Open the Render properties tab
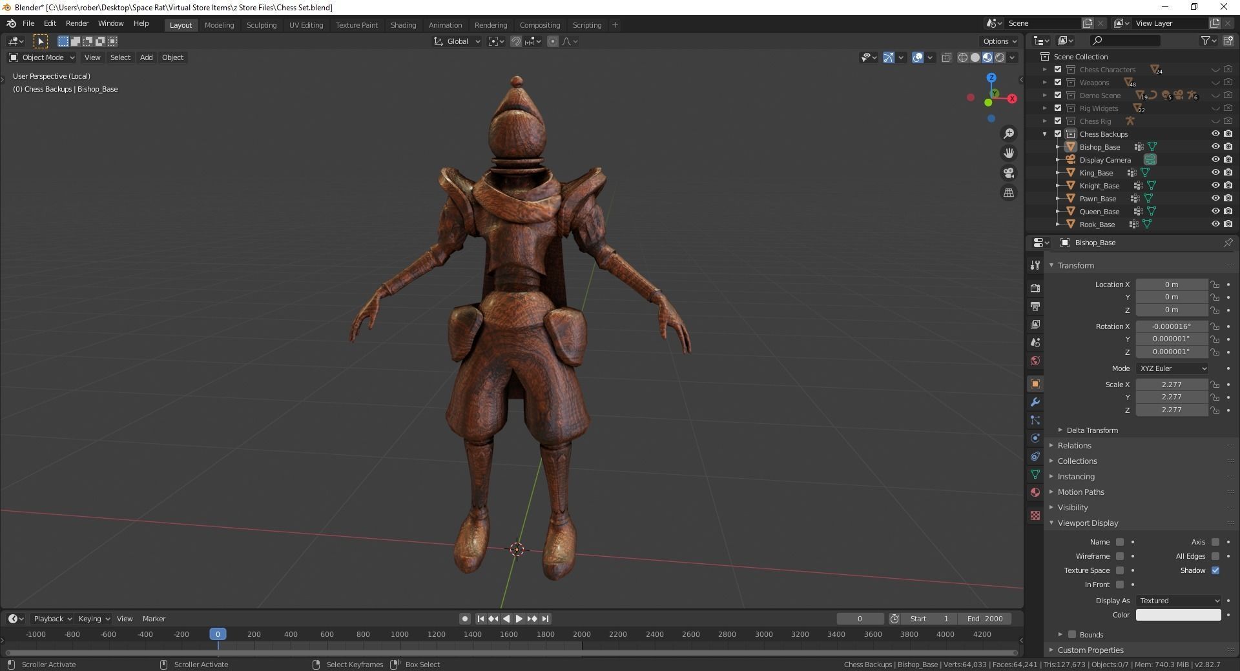 (x=1035, y=288)
